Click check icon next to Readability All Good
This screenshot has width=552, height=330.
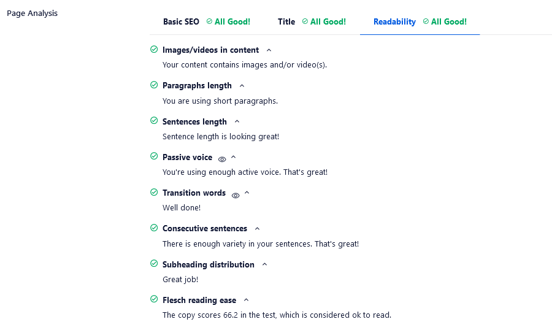(426, 21)
